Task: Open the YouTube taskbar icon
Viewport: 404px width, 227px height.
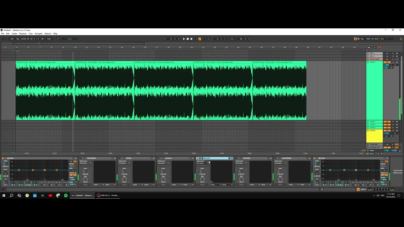Action: point(50,195)
